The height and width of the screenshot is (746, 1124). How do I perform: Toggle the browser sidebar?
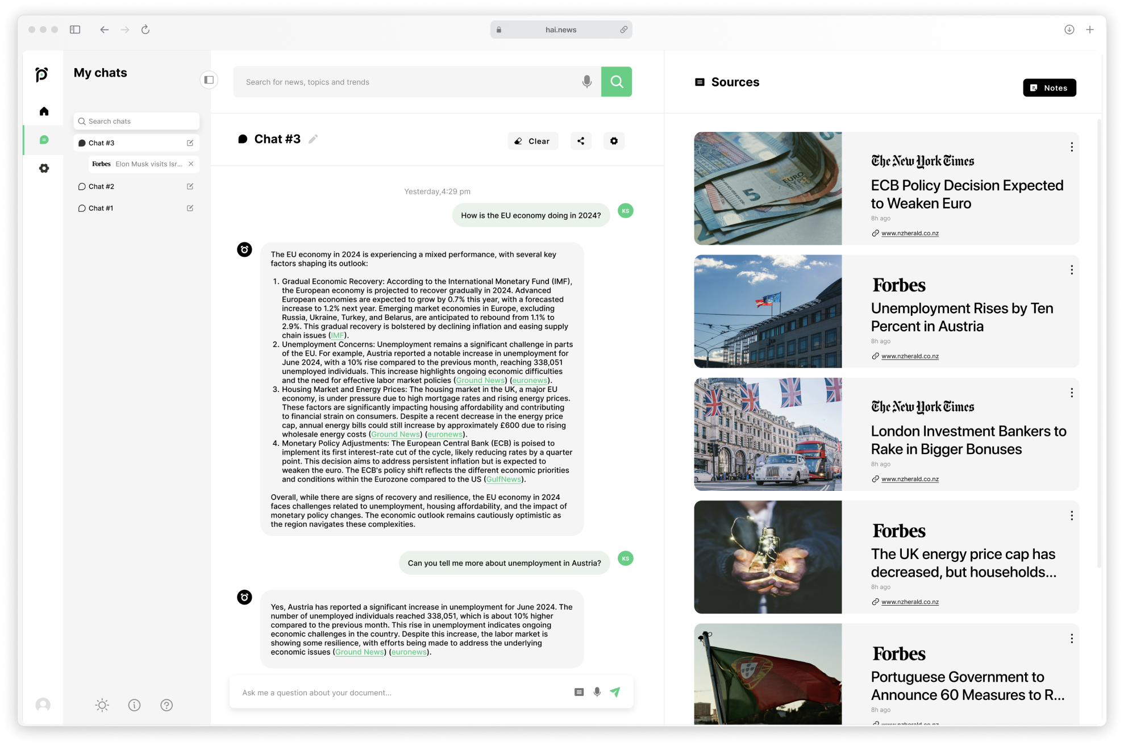75,30
